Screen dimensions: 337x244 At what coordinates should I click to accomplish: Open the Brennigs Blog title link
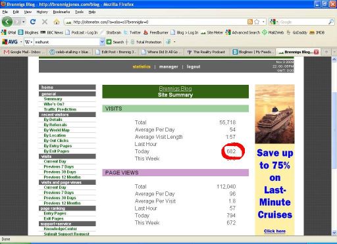(175, 89)
